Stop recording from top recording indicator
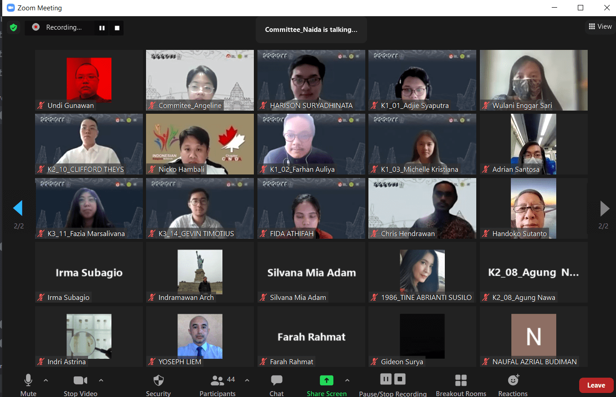Screen dimensions: 616x397 [x=117, y=28]
